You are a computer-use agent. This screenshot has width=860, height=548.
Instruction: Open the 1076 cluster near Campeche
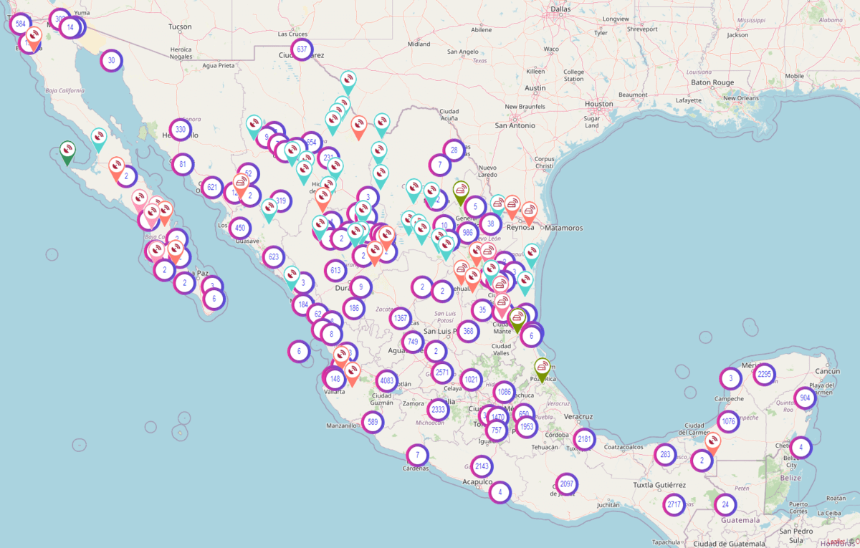pyautogui.click(x=728, y=421)
